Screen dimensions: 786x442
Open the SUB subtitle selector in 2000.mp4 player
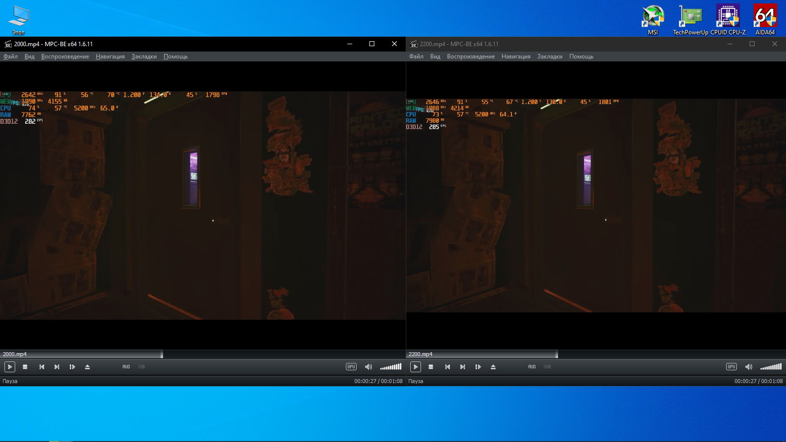[x=141, y=367]
